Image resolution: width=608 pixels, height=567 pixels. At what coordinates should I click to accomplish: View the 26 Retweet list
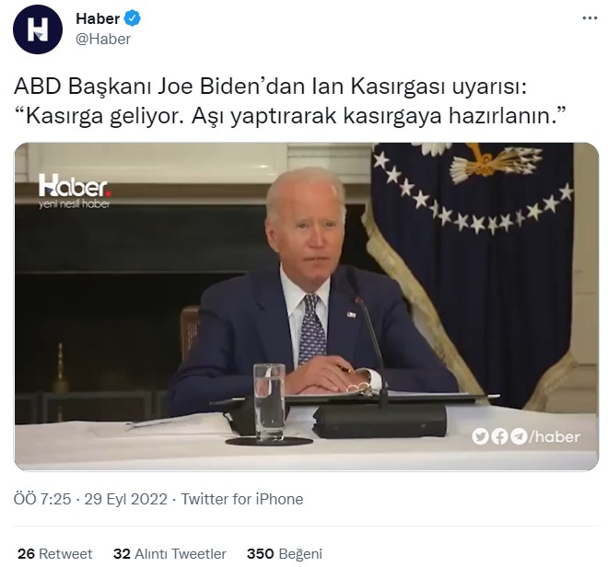point(54,553)
